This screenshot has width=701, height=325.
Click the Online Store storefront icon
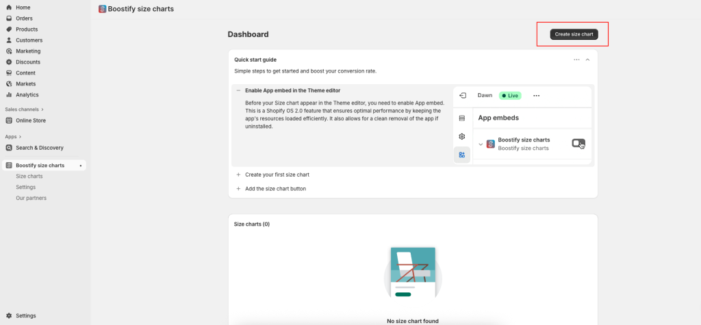pyautogui.click(x=9, y=120)
